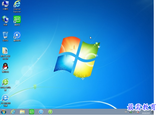This screenshot has height=115, width=158.
Task: Select the 2345 Browser desktop shortcut
Action: [5, 101]
